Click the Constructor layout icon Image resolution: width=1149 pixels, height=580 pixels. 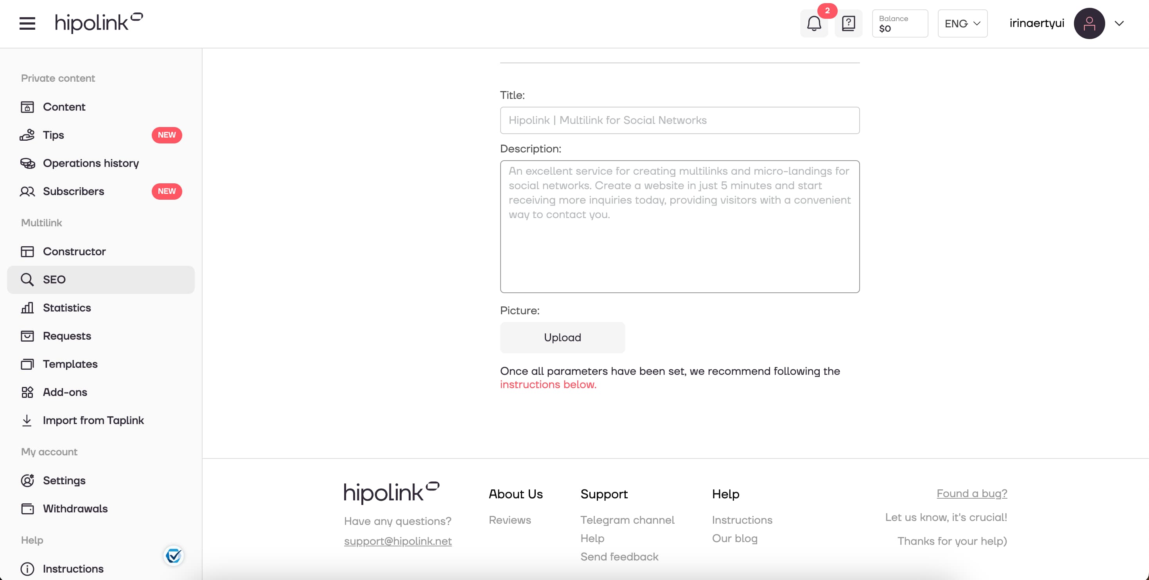point(27,251)
